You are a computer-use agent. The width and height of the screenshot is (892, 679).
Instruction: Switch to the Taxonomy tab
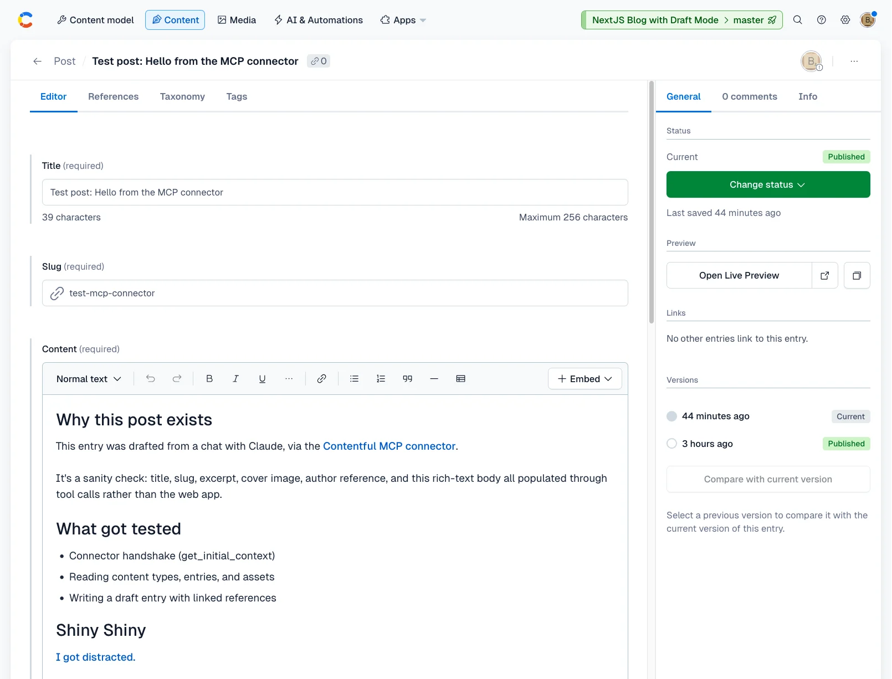click(182, 96)
